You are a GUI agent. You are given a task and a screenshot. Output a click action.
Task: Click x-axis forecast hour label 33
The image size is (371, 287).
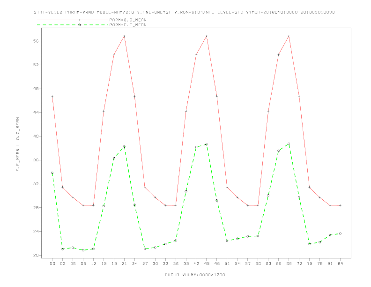pyautogui.click(x=165, y=264)
